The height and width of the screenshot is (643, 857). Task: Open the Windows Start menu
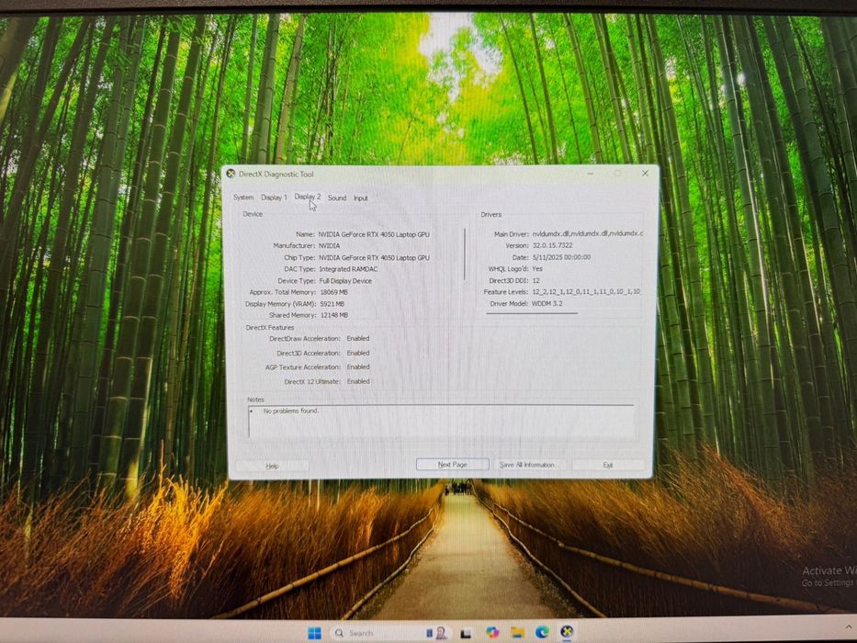point(315,633)
